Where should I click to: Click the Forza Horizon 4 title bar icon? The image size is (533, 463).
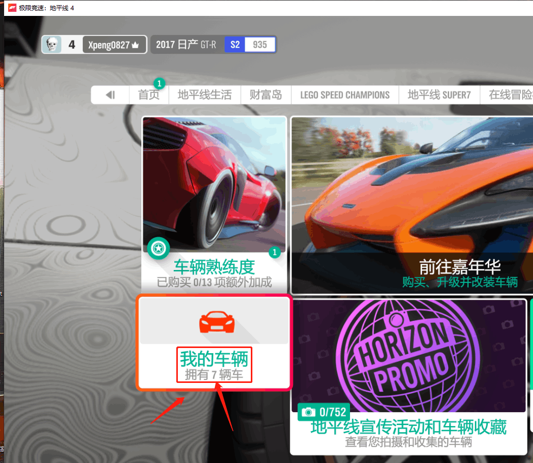click(12, 8)
